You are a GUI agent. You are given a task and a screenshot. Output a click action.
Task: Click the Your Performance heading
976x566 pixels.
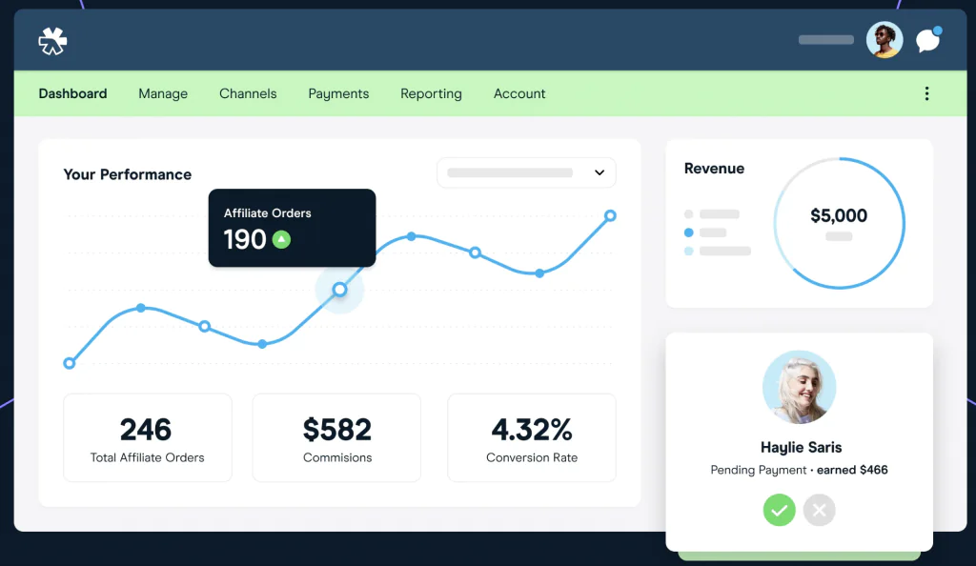coord(128,174)
